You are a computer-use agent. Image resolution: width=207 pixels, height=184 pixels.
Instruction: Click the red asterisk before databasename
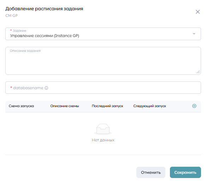point(11,87)
